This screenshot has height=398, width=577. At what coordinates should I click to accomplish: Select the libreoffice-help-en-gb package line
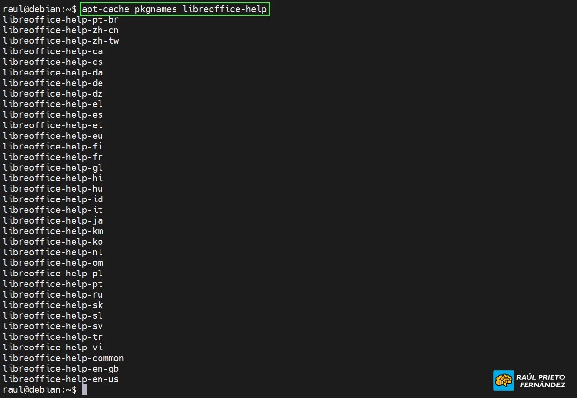(x=61, y=369)
